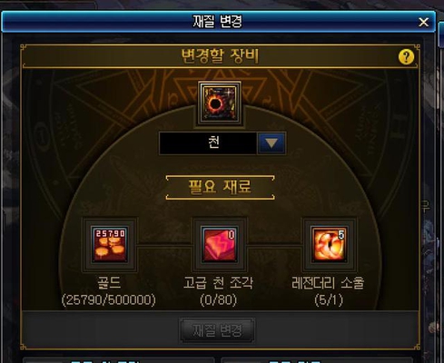Open the yellow question mark help icon
Screen dimensions: 444x363
[406, 57]
